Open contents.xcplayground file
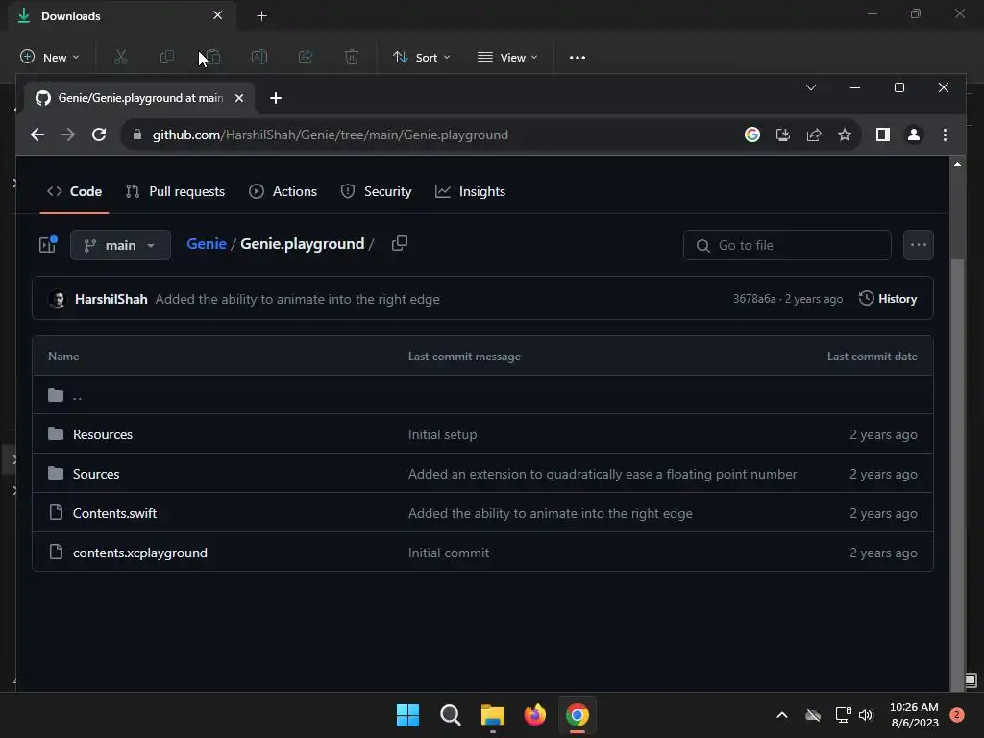Viewport: 984px width, 738px height. click(x=140, y=553)
